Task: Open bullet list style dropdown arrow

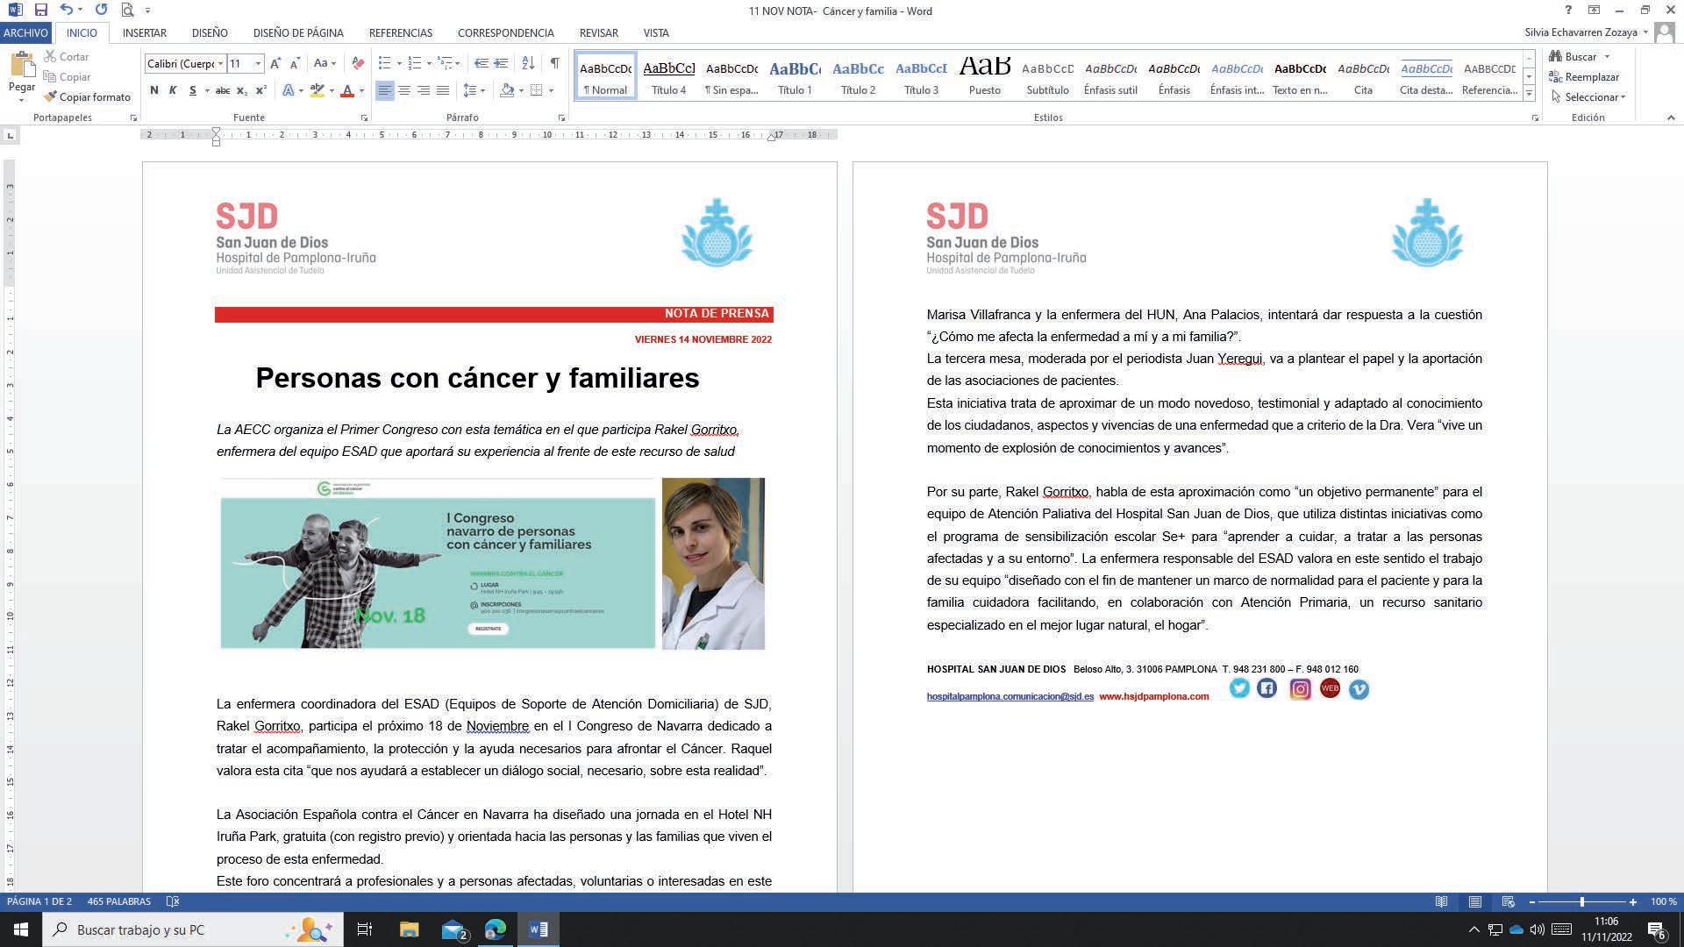Action: [x=399, y=63]
